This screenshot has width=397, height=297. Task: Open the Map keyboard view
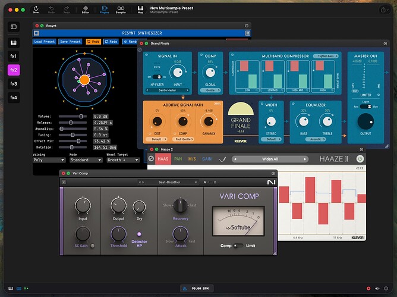point(140,10)
